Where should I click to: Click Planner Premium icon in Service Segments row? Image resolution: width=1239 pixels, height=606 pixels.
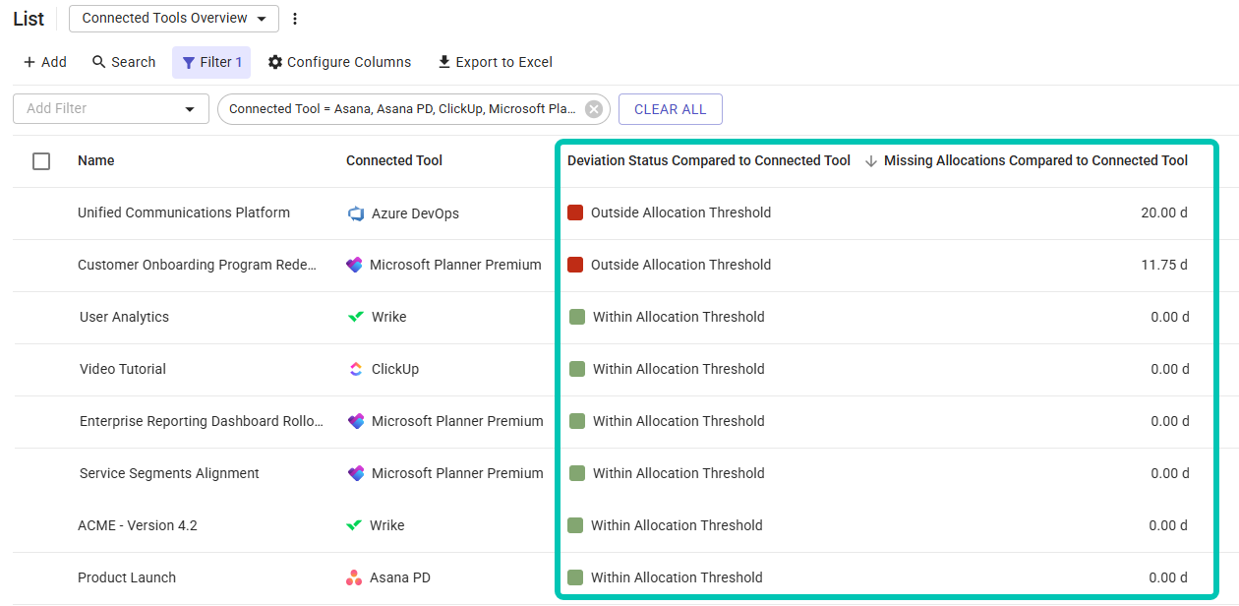tap(356, 474)
